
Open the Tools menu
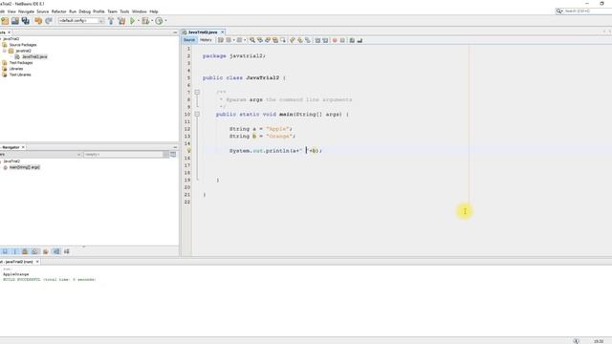coord(124,11)
